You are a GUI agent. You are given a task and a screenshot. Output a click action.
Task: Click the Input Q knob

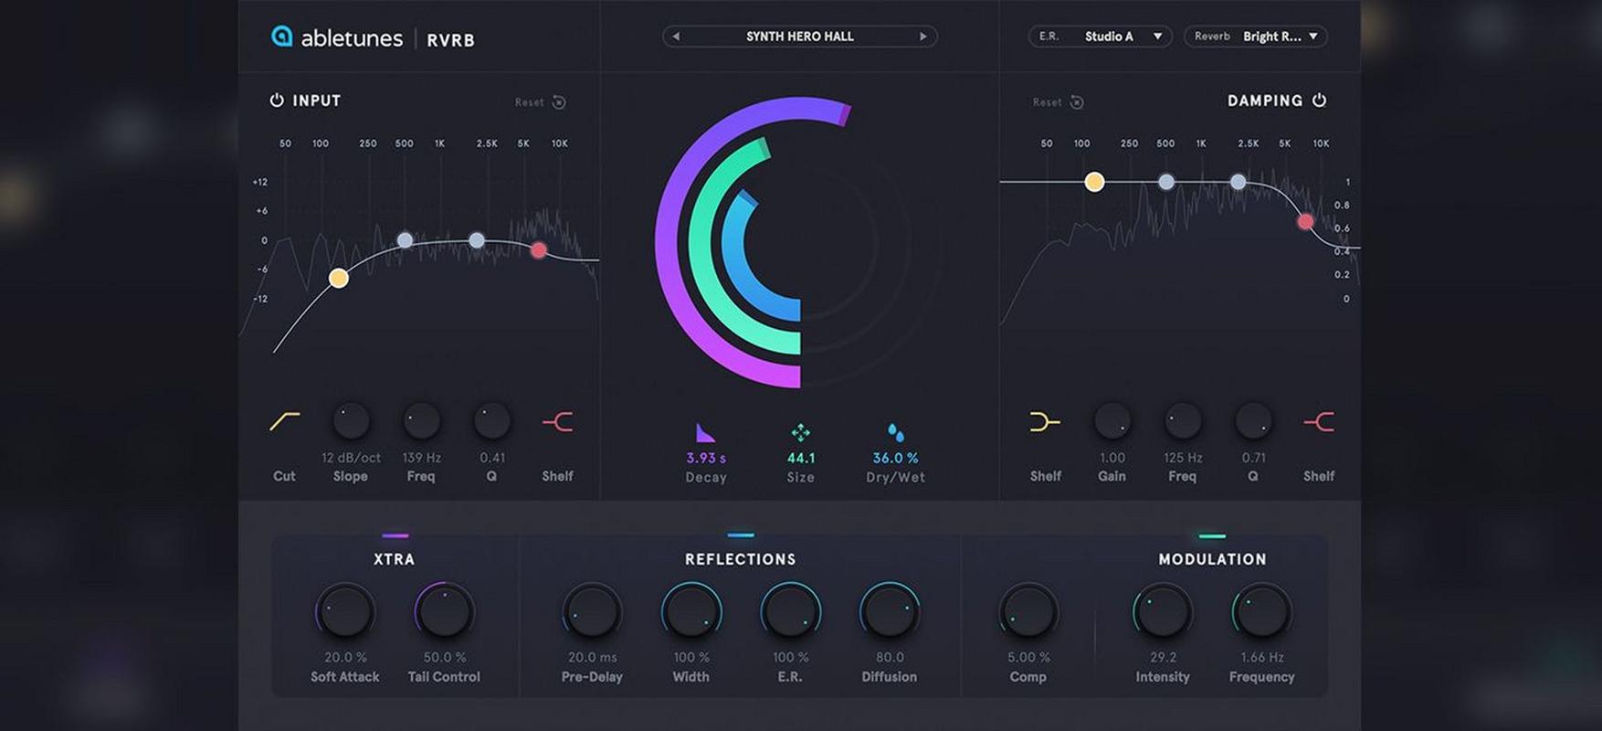491,421
